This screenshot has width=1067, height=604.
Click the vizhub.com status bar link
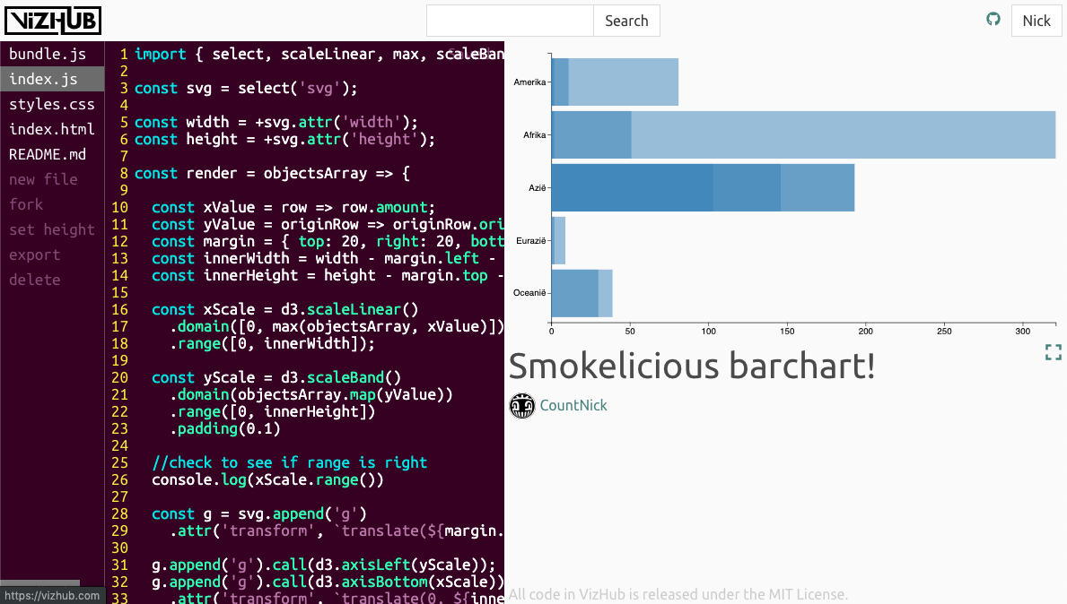50,594
